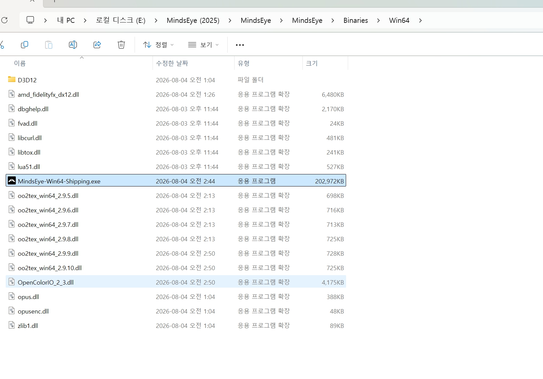543x379 pixels.
Task: Delete the selected file with trash icon
Action: click(x=121, y=45)
